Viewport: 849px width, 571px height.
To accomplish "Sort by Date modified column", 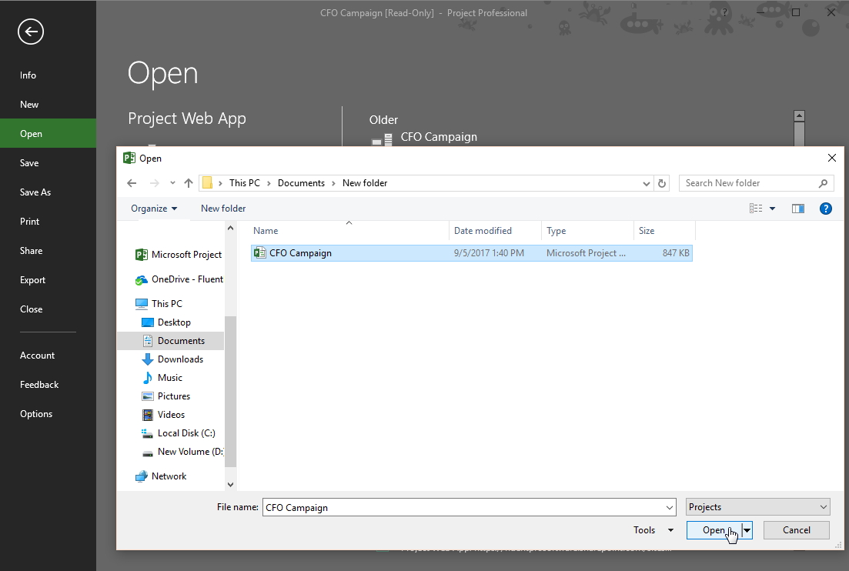I will [495, 231].
